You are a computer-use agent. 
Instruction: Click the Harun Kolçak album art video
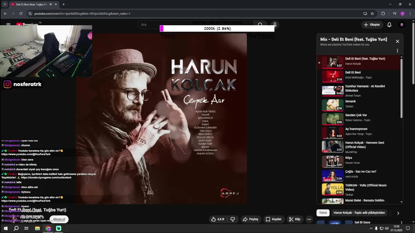[x=161, y=119]
